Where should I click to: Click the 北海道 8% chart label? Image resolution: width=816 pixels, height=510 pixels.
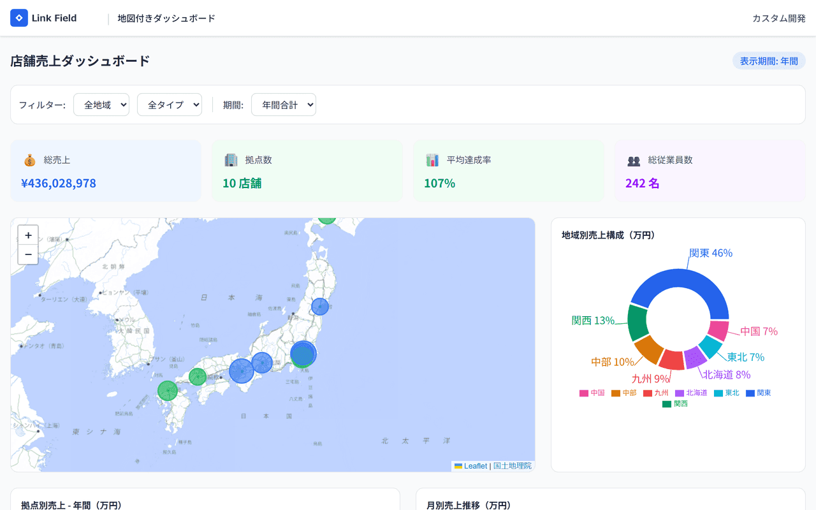pos(727,375)
